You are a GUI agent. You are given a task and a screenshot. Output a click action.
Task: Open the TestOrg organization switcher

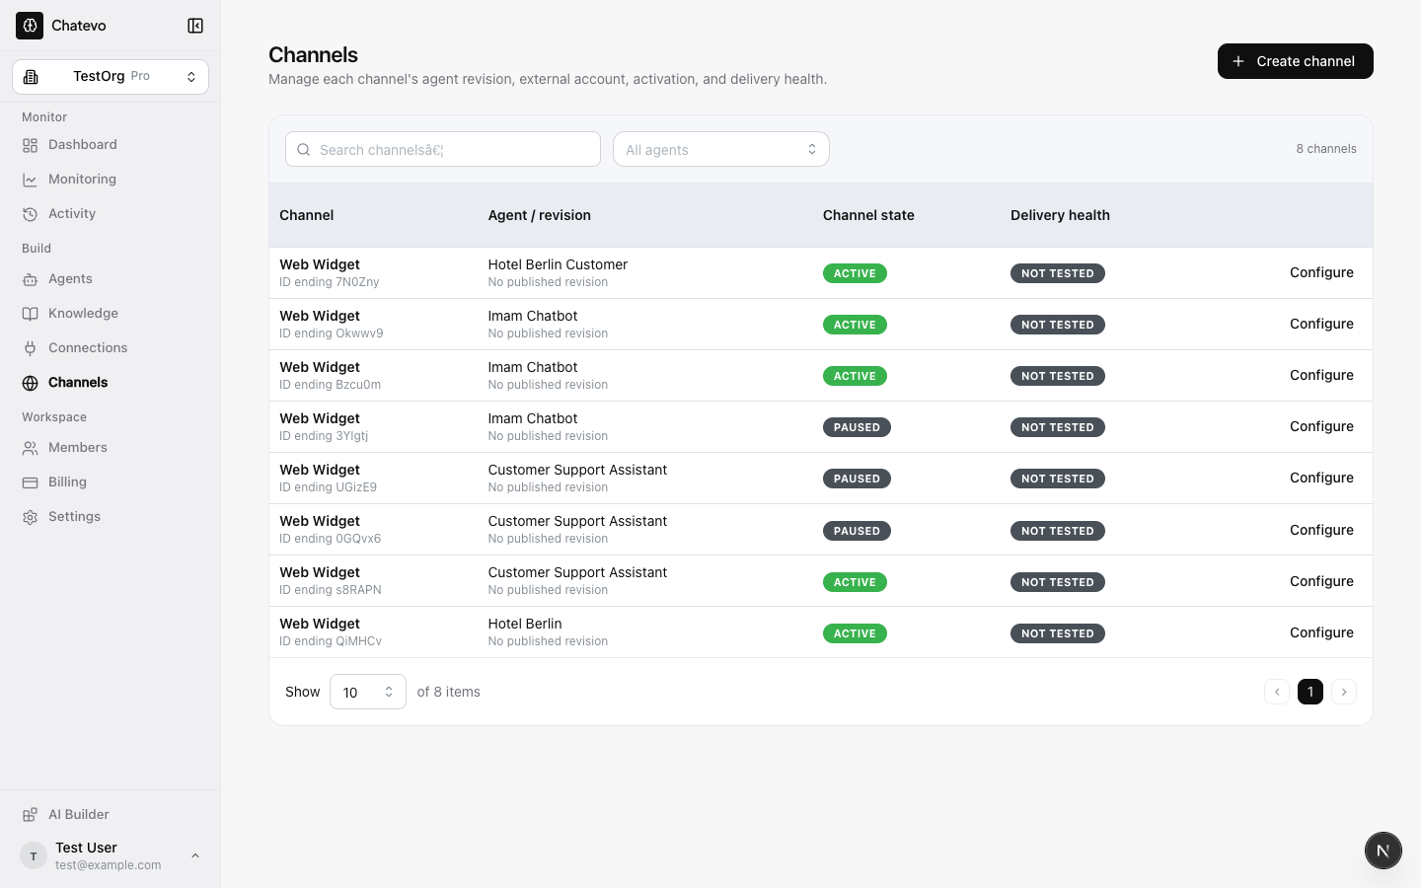[111, 77]
